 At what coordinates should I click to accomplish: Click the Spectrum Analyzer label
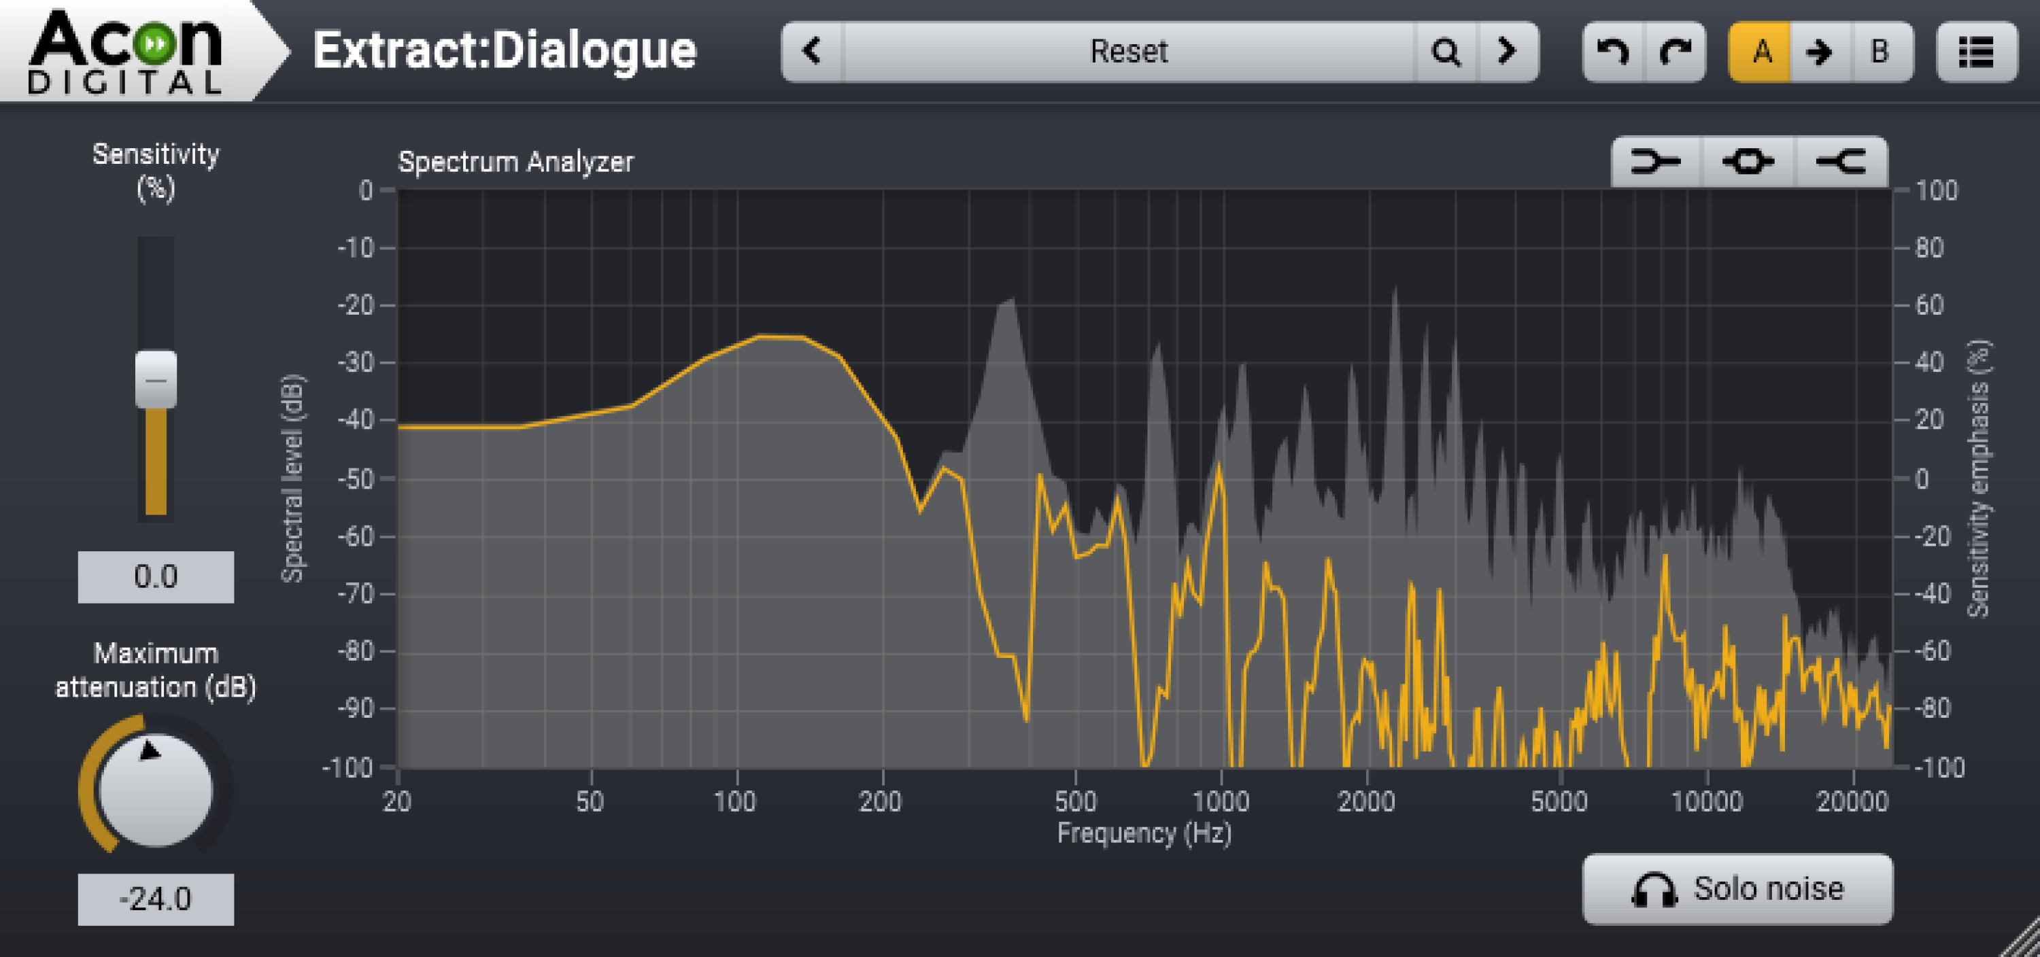[516, 164]
